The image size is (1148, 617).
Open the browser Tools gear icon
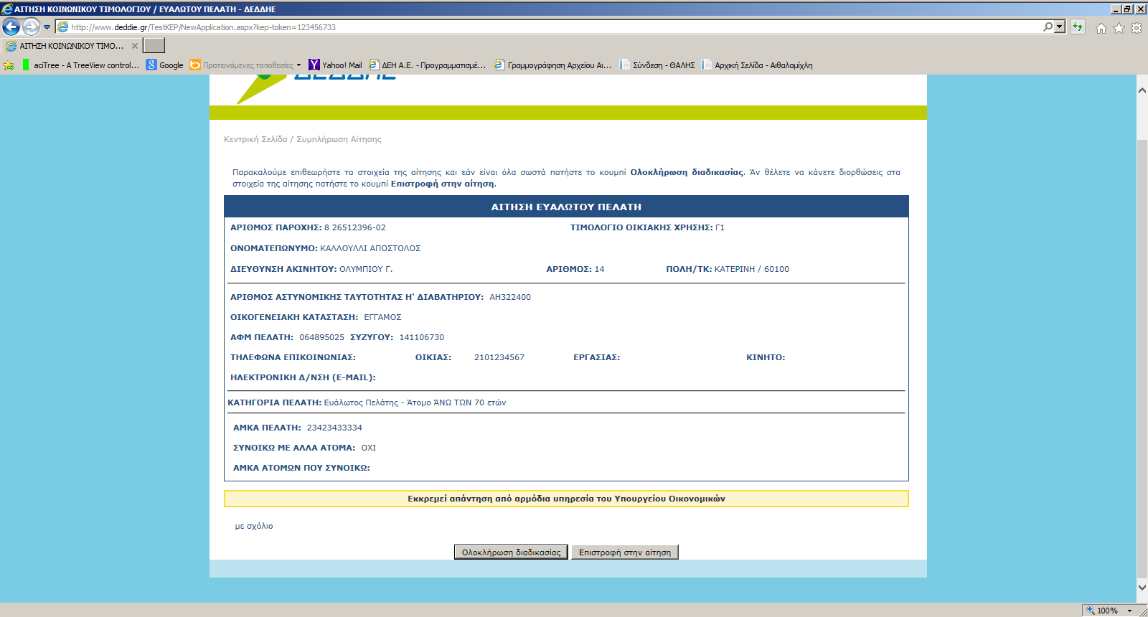coord(1137,28)
